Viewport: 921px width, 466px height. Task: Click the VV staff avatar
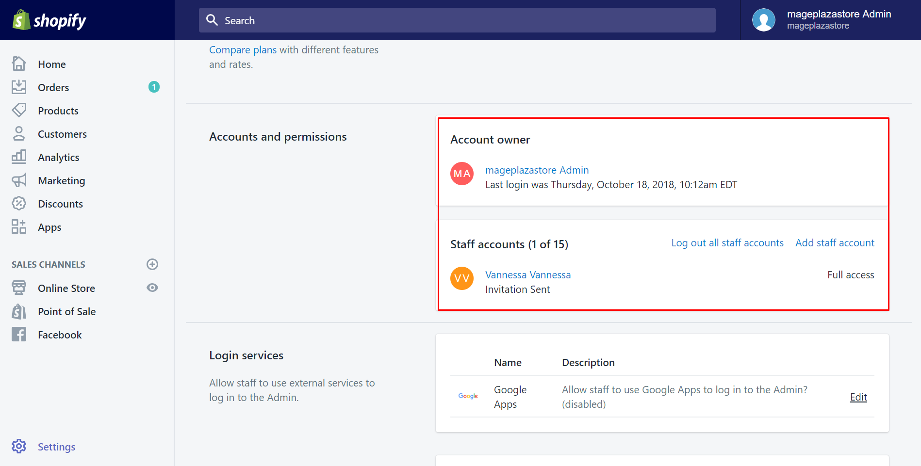pos(462,278)
